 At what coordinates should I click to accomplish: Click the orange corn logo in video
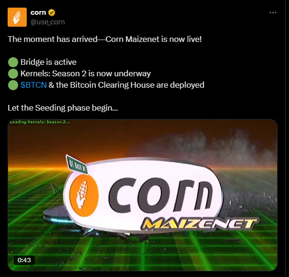pyautogui.click(x=84, y=195)
